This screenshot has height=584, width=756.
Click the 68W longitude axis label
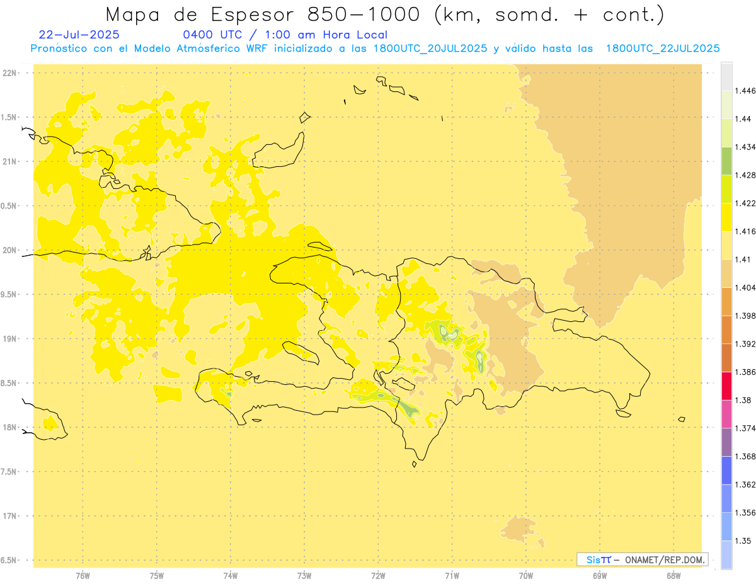673,575
